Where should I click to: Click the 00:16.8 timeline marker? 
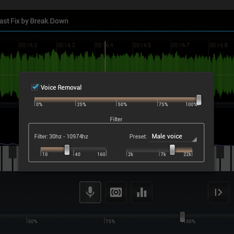[x=218, y=45]
